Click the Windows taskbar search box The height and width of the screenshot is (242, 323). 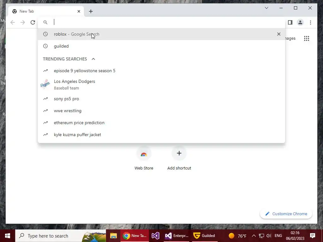point(61,236)
